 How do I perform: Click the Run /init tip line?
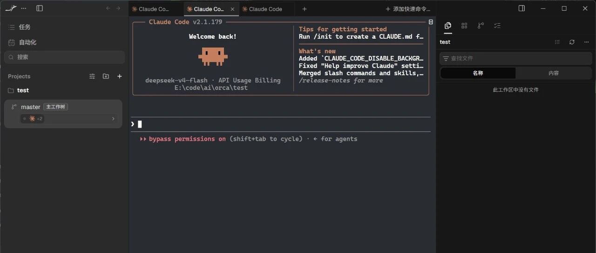click(361, 36)
